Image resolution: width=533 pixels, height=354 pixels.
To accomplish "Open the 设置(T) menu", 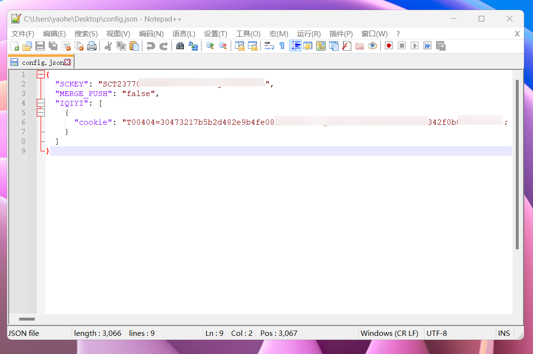I will point(215,34).
